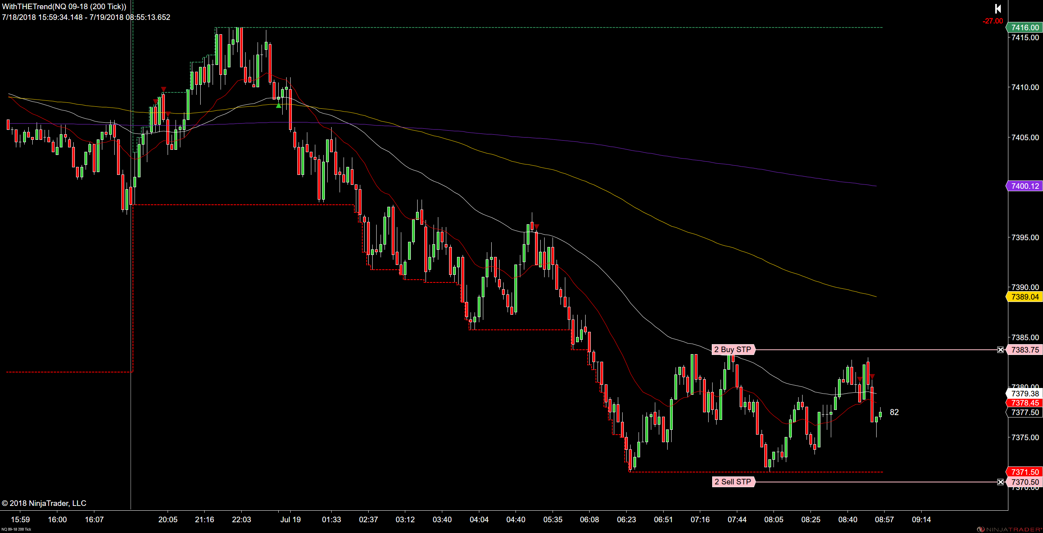Click the 7370.50 sell stop price marker
The width and height of the screenshot is (1043, 533).
pyautogui.click(x=1025, y=482)
